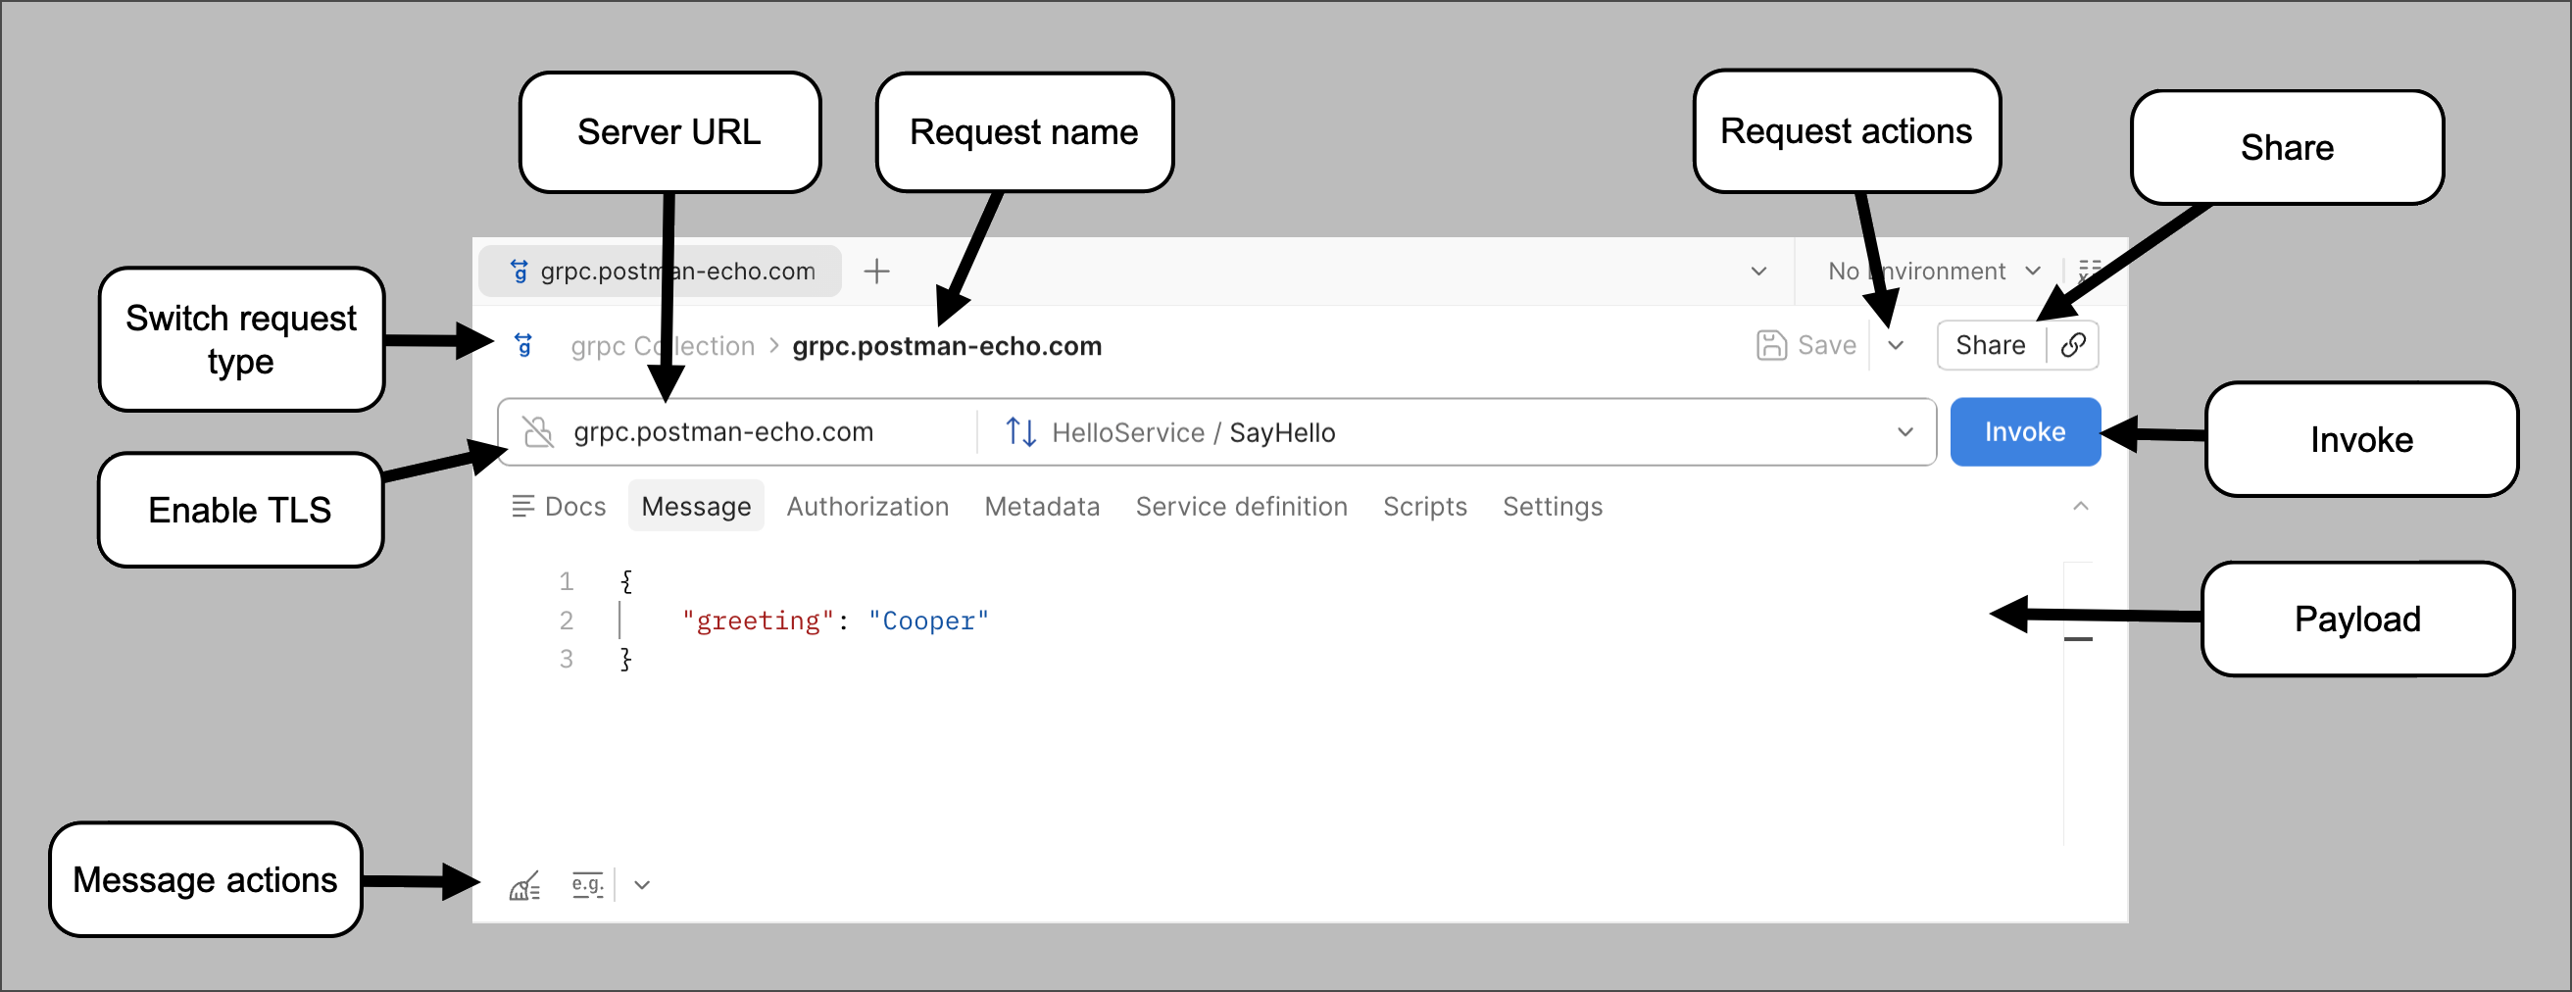Click the blue Invoke button
The width and height of the screenshot is (2572, 992).
tap(2025, 431)
